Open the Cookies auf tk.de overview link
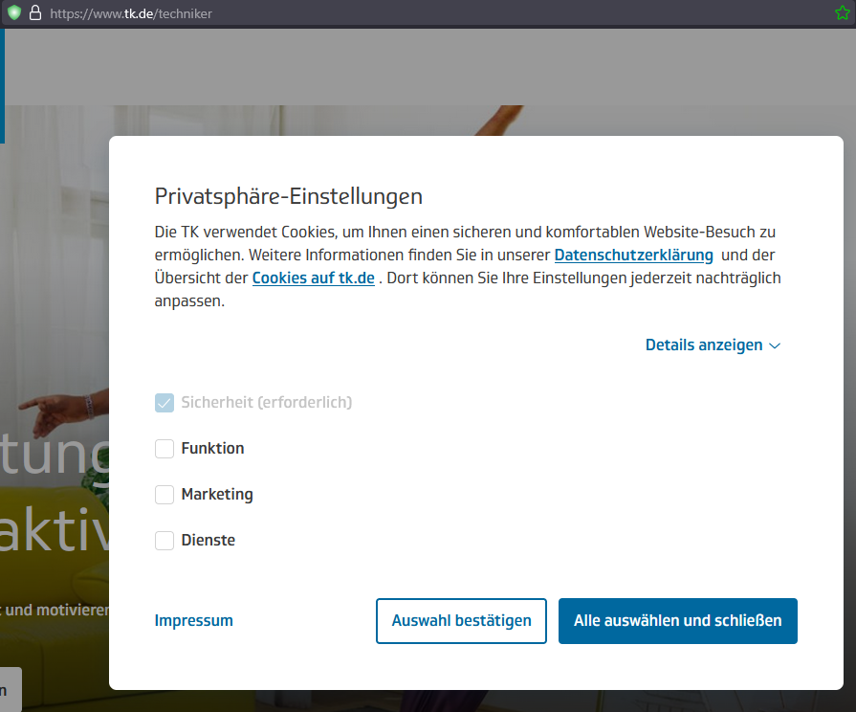 (x=313, y=278)
